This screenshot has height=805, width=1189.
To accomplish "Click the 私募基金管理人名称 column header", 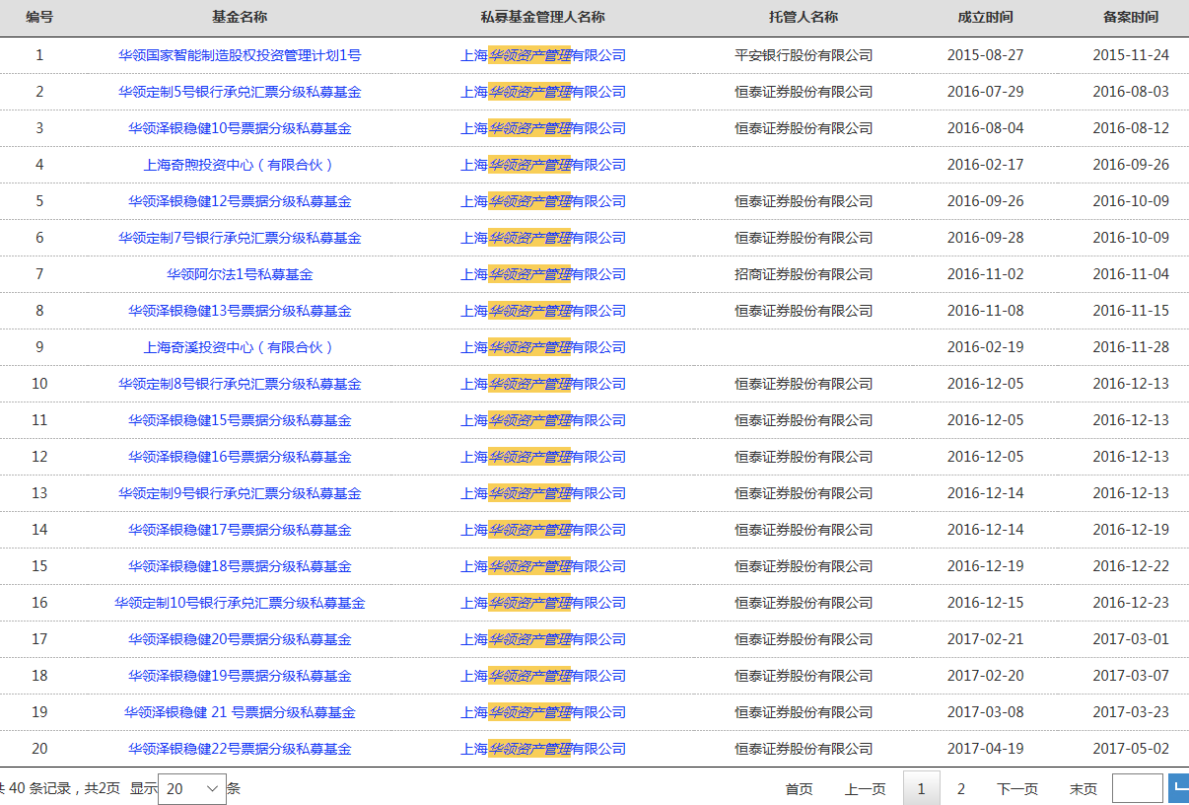I will click(543, 18).
